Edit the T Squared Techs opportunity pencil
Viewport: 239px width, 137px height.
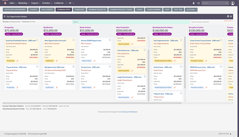coord(17,88)
